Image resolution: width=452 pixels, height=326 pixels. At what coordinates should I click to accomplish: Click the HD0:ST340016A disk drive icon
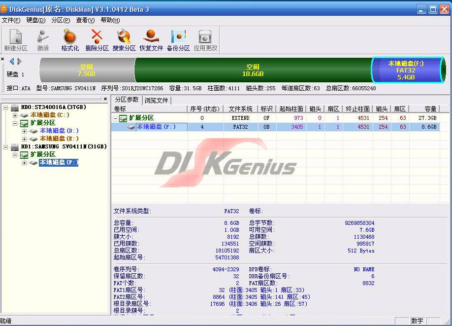pos(15,108)
